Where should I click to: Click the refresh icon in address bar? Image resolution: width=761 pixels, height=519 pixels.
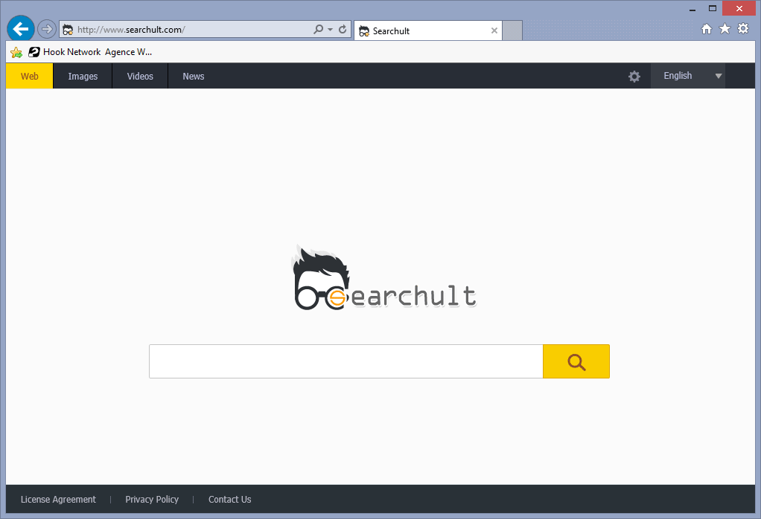pos(343,30)
